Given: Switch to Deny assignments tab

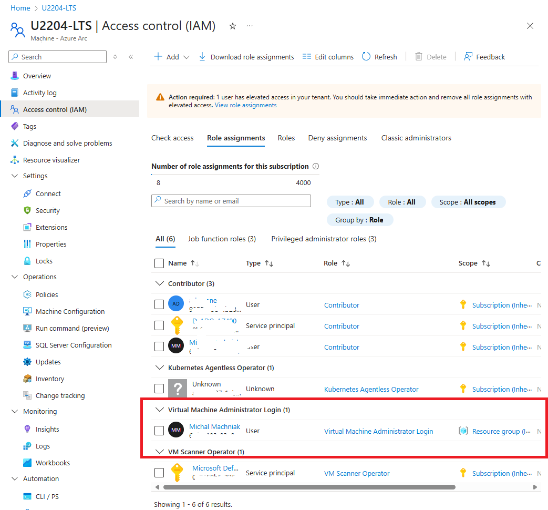Looking at the screenshot, I should point(338,138).
